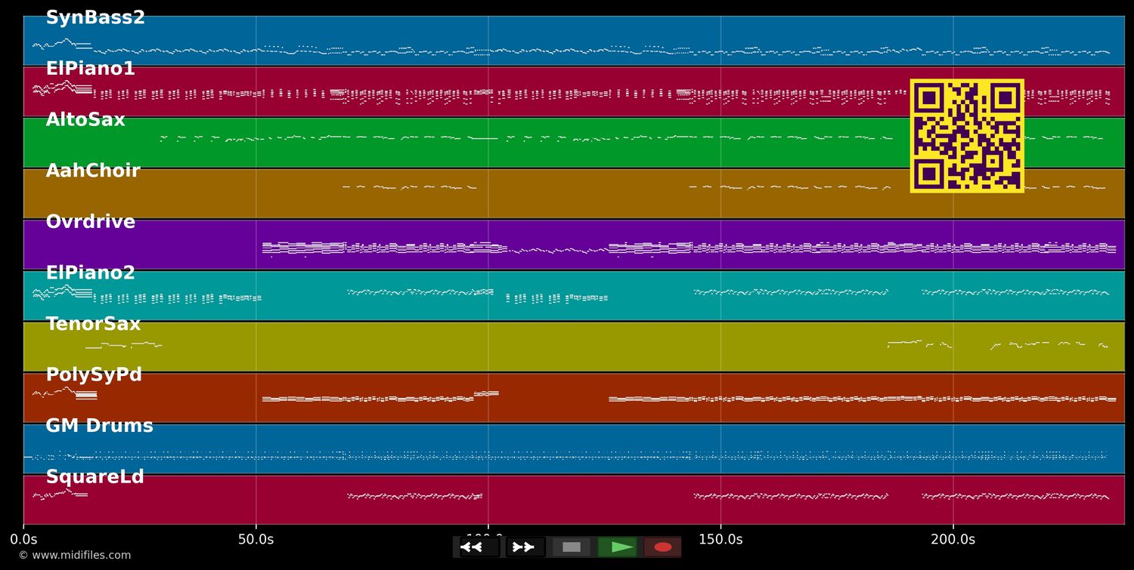Click the rewind playback button
Viewport: 1134px width, 570px height.
point(479,547)
